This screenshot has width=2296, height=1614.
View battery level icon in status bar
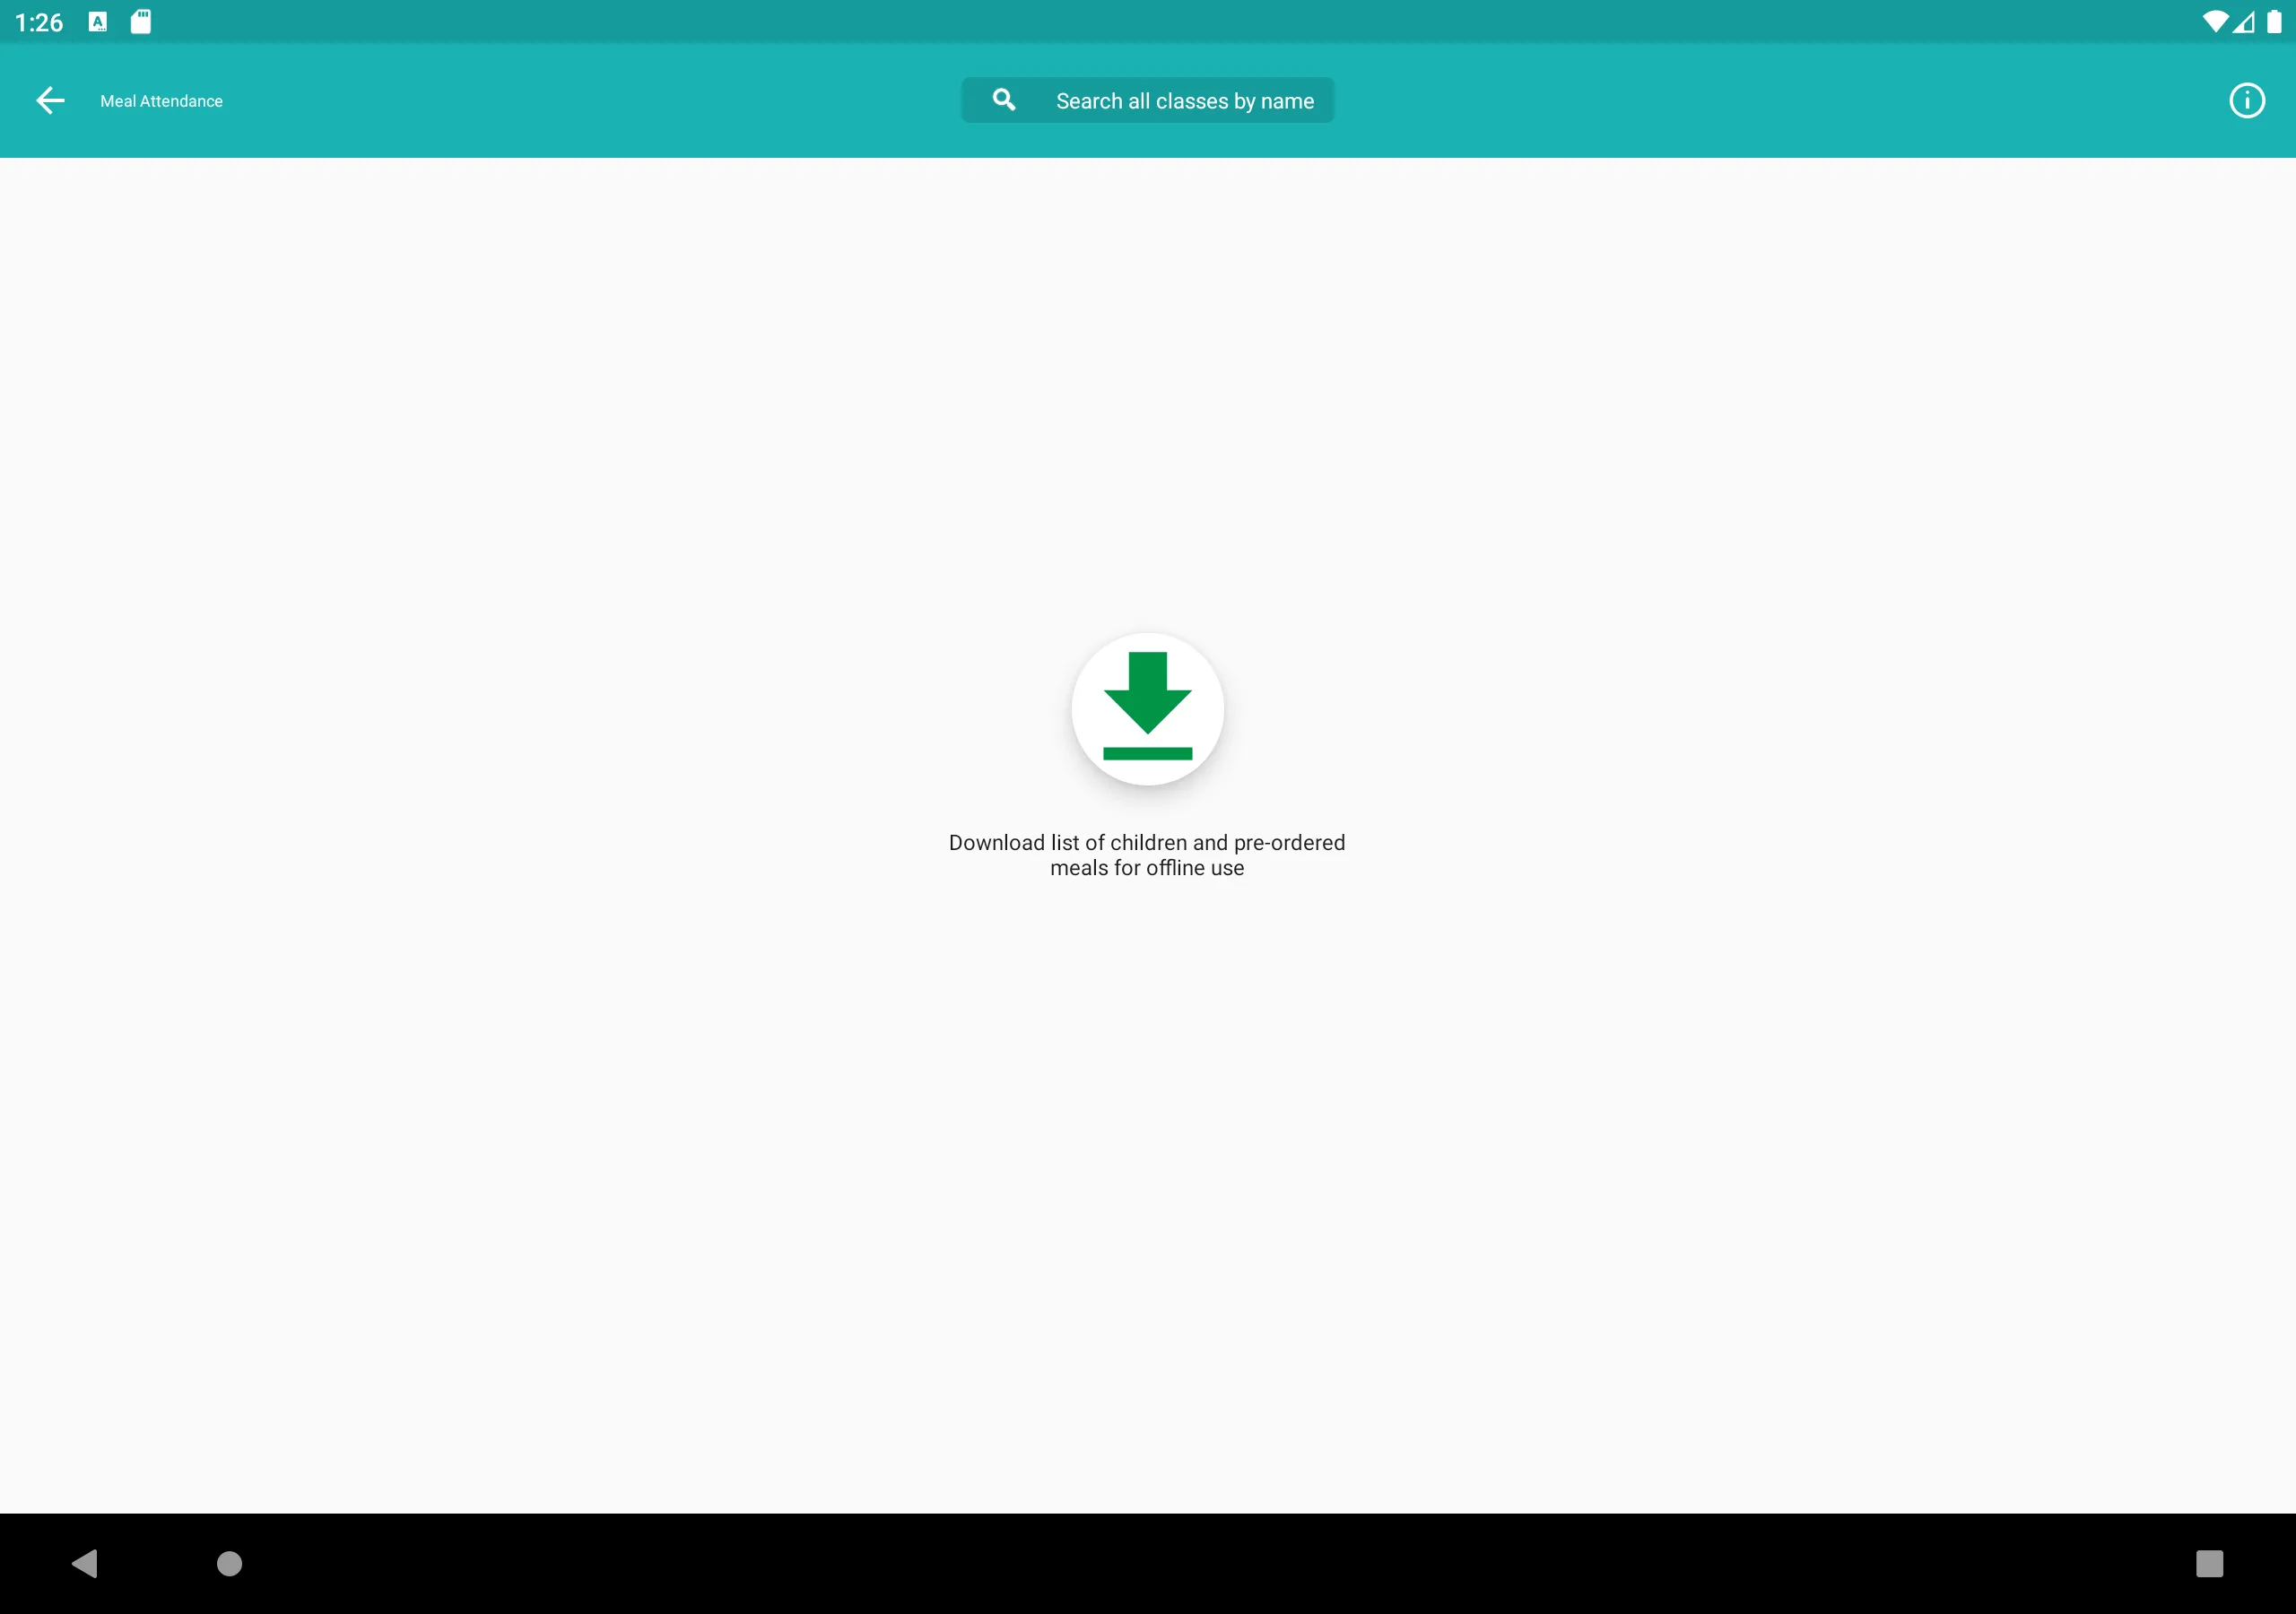tap(2274, 21)
